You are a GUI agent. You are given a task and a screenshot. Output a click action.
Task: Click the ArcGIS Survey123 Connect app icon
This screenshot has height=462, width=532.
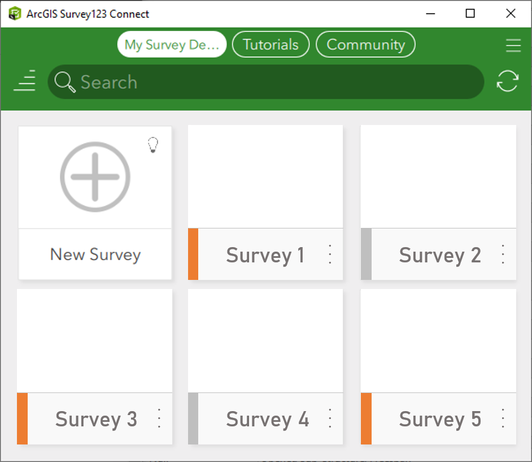15,14
